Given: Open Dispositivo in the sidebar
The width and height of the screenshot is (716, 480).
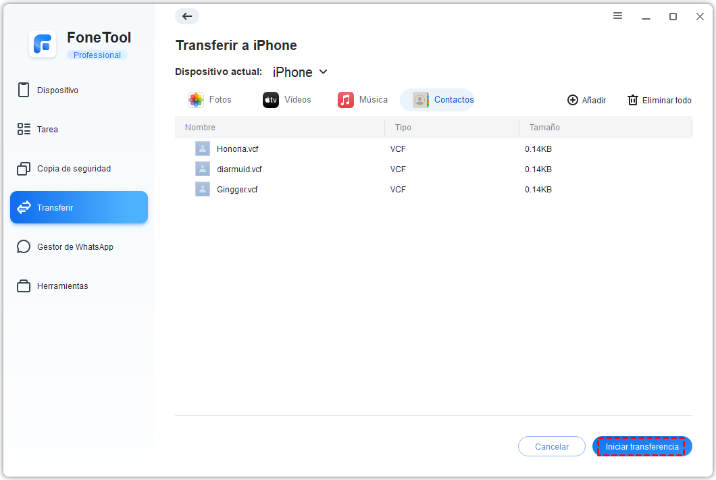Looking at the screenshot, I should click(x=57, y=90).
